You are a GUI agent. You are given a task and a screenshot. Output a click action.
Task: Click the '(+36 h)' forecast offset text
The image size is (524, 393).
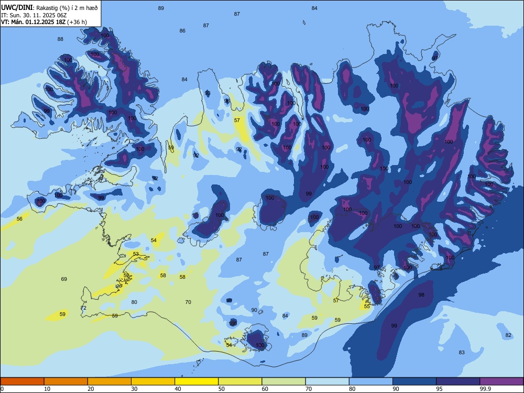tap(77, 22)
